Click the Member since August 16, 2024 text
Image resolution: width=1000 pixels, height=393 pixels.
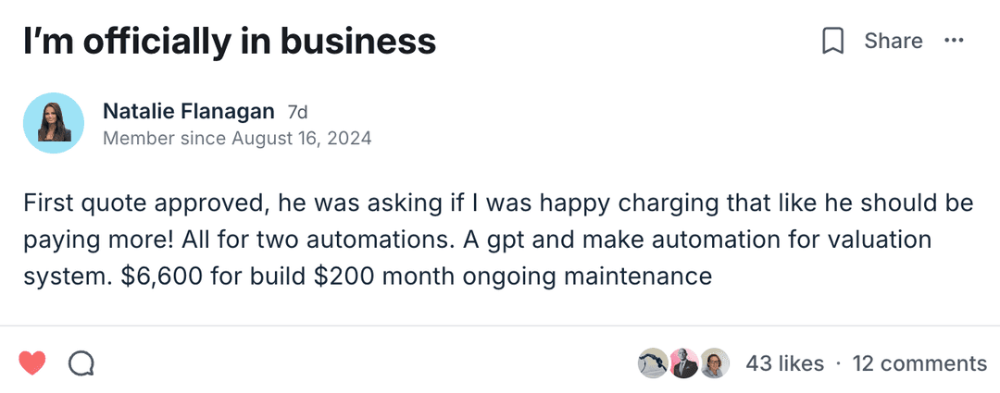pyautogui.click(x=237, y=139)
